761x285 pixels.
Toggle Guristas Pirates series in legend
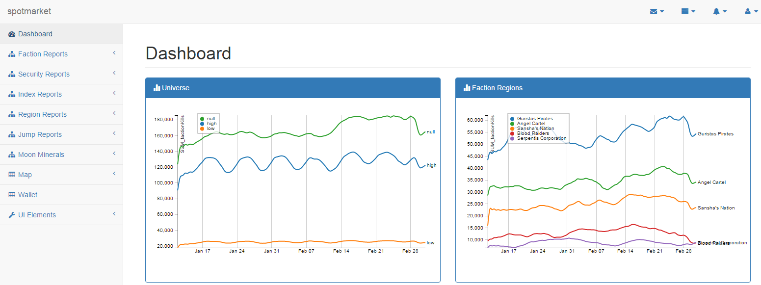[x=512, y=119]
